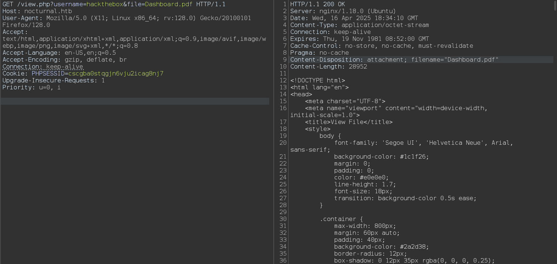Image resolution: width=557 pixels, height=264 pixels.
Task: Click the nocturnal.htb Host header value
Action: point(48,11)
